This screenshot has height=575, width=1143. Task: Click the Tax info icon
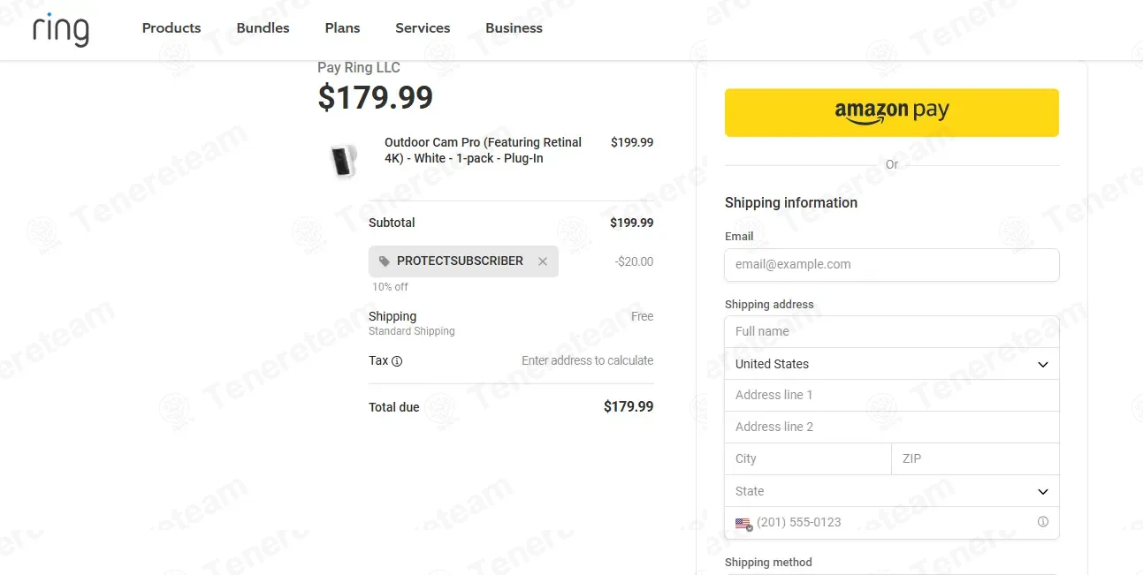click(397, 361)
